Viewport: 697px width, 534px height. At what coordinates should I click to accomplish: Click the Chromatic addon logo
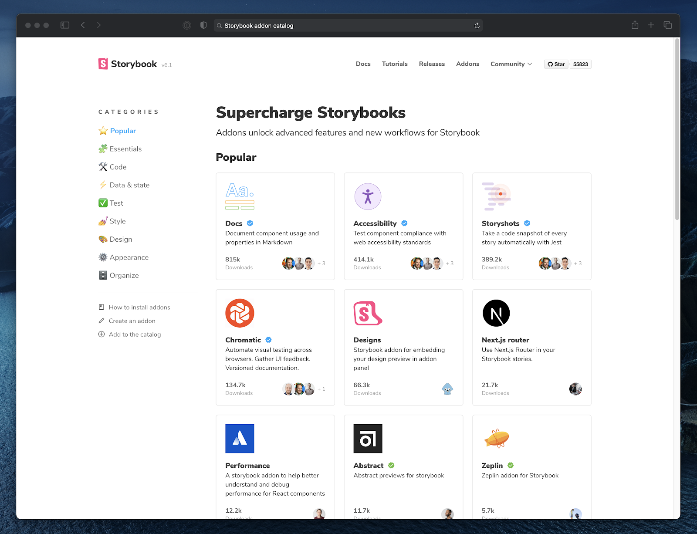[x=240, y=313]
